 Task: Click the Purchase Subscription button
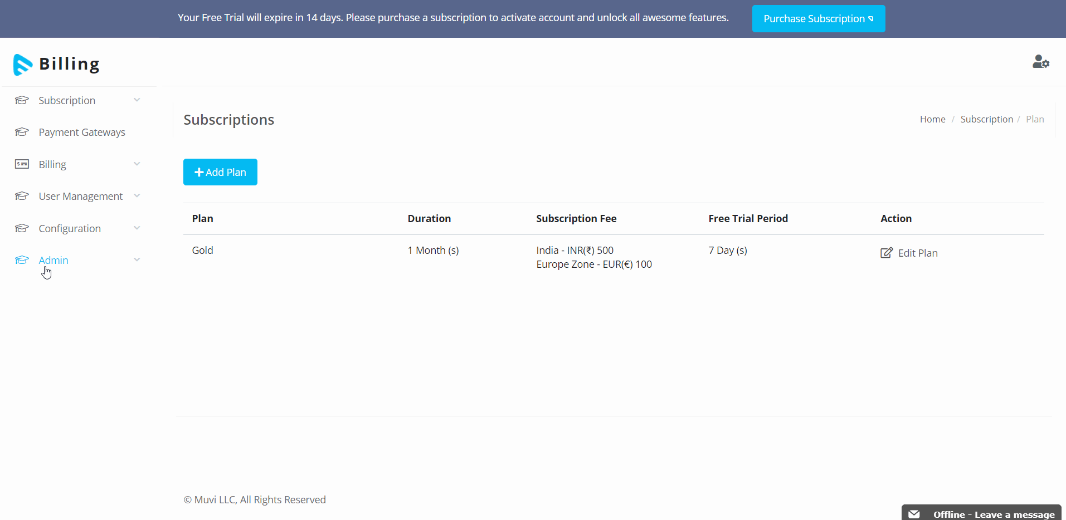pos(818,18)
